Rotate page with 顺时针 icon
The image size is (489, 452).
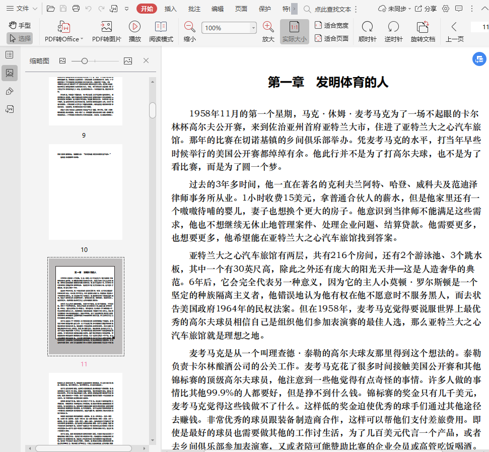tap(367, 27)
